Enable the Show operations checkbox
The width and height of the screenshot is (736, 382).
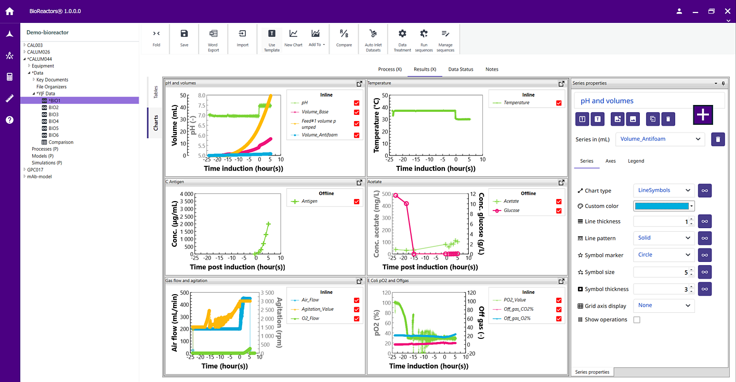point(636,320)
